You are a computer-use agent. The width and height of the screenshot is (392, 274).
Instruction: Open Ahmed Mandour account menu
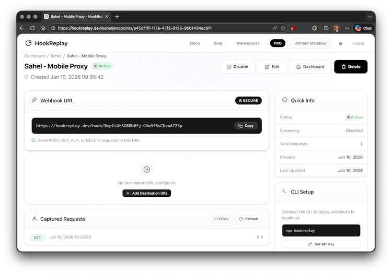[x=310, y=43]
